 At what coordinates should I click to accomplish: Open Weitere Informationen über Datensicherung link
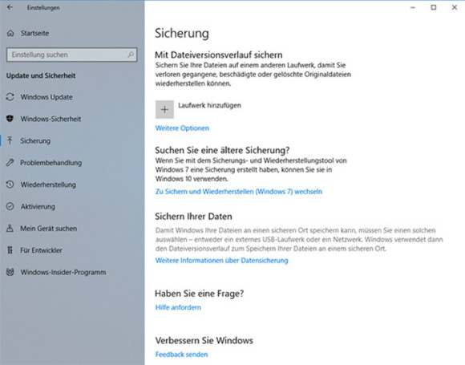pos(221,261)
